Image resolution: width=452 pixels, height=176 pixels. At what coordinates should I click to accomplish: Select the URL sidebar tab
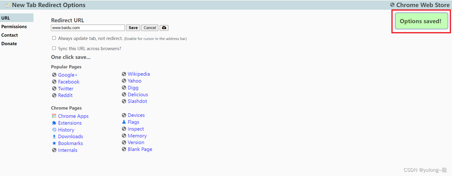[x=17, y=18]
